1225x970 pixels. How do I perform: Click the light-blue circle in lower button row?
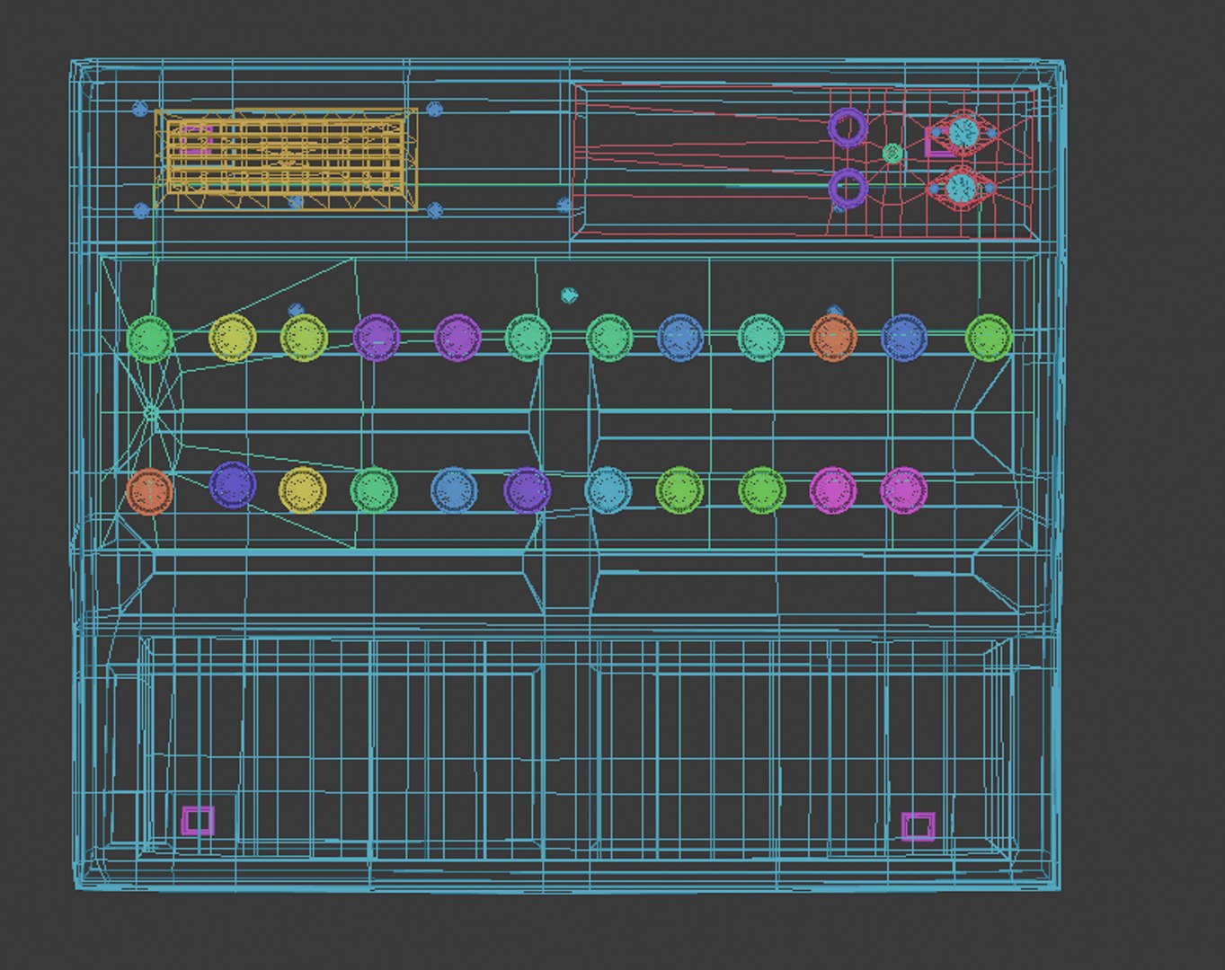point(608,490)
